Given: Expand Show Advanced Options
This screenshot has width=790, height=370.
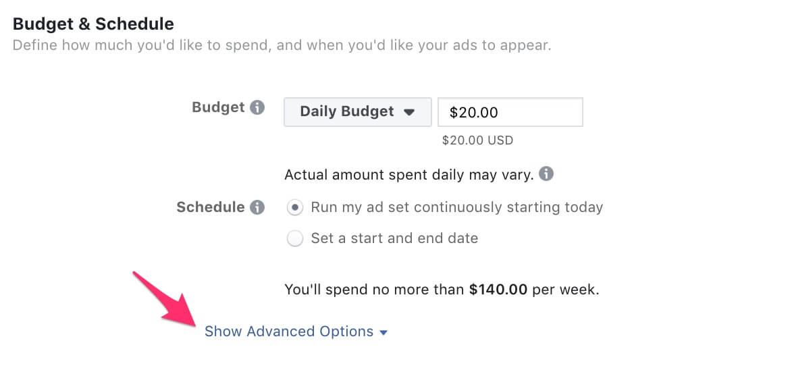Looking at the screenshot, I should pos(296,332).
